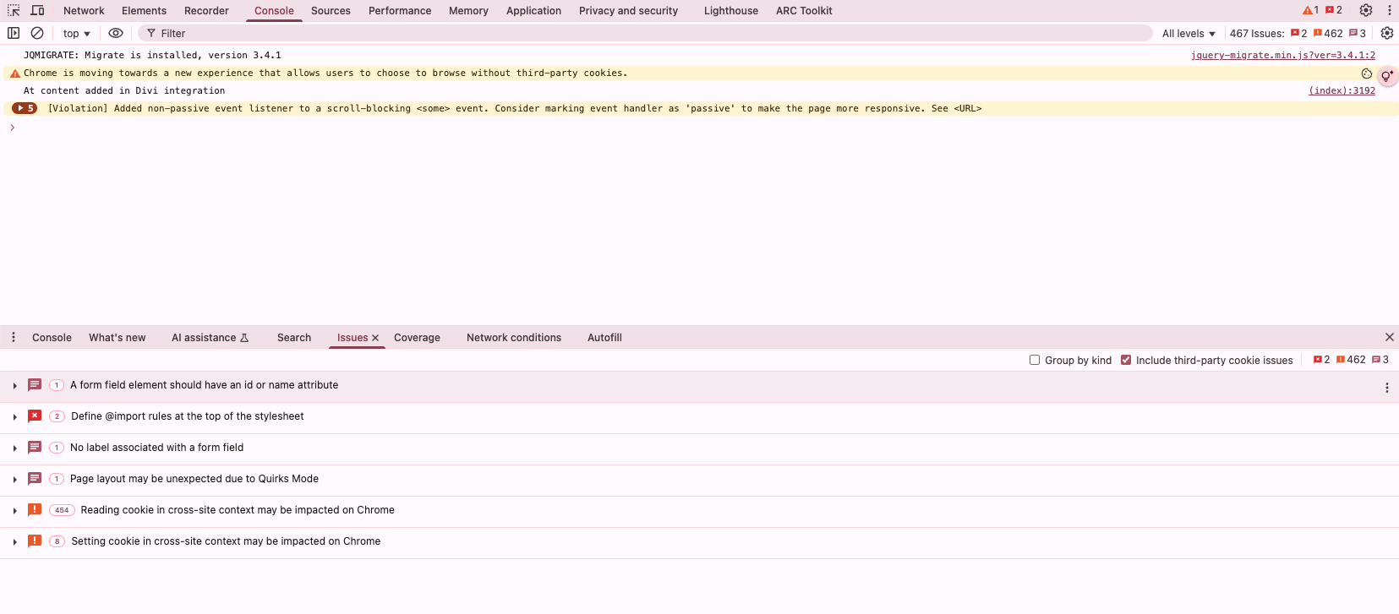Create a live expression via eye icon
Image resolution: width=1399 pixels, height=614 pixels.
[116, 33]
